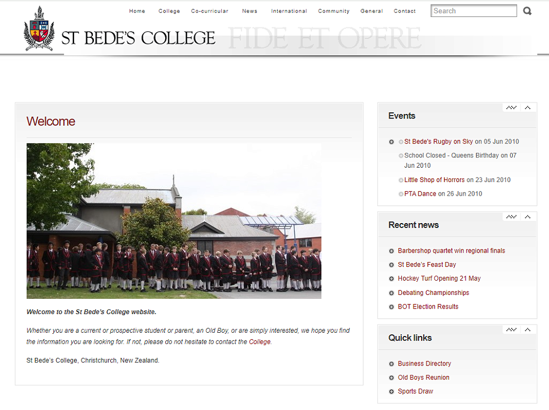The image size is (549, 410).
Task: Click the bullet icon next to Business Directory
Action: coord(391,364)
